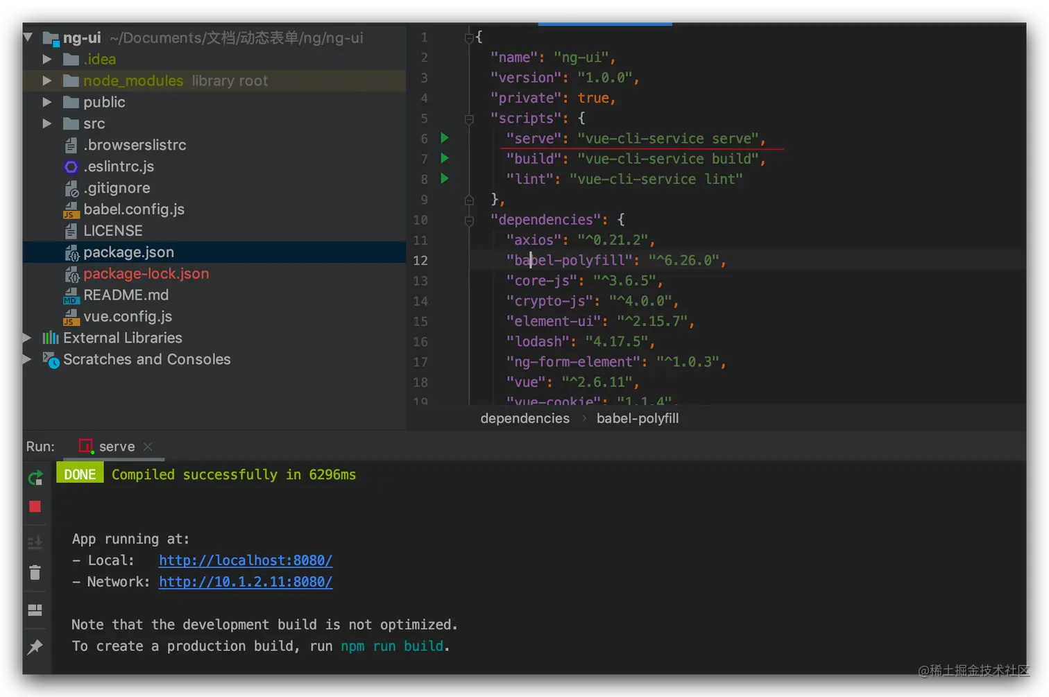Click babel-polyfill breadcrumb
The image size is (1049, 697).
[x=638, y=418]
